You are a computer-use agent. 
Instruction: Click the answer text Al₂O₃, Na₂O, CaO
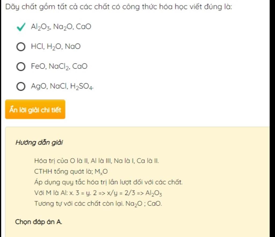[61, 27]
